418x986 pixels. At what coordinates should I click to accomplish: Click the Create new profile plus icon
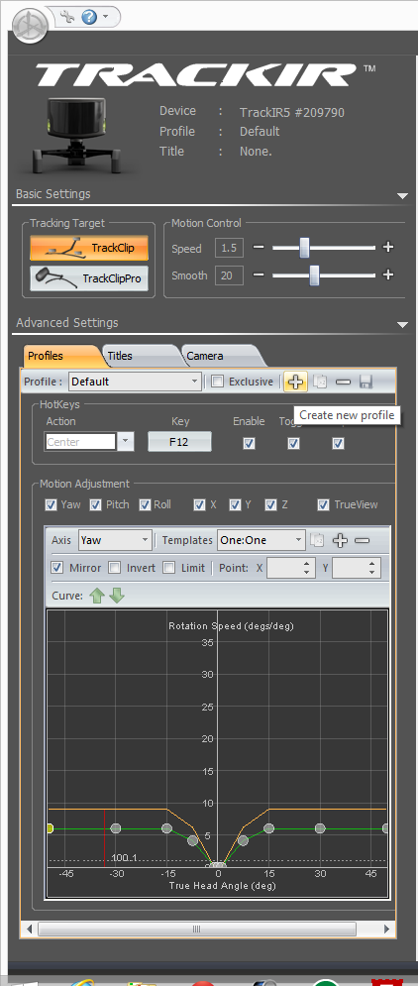[x=295, y=382]
